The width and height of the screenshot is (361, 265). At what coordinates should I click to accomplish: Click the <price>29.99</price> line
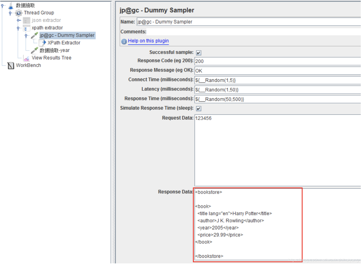tap(220, 235)
